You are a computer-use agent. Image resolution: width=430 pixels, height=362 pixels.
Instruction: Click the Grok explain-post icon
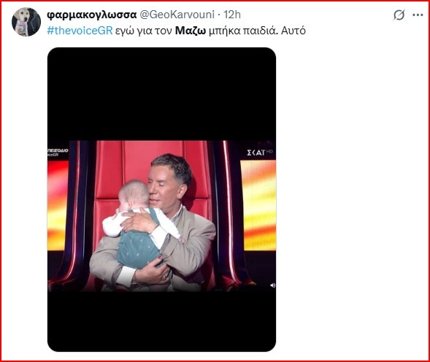(399, 15)
